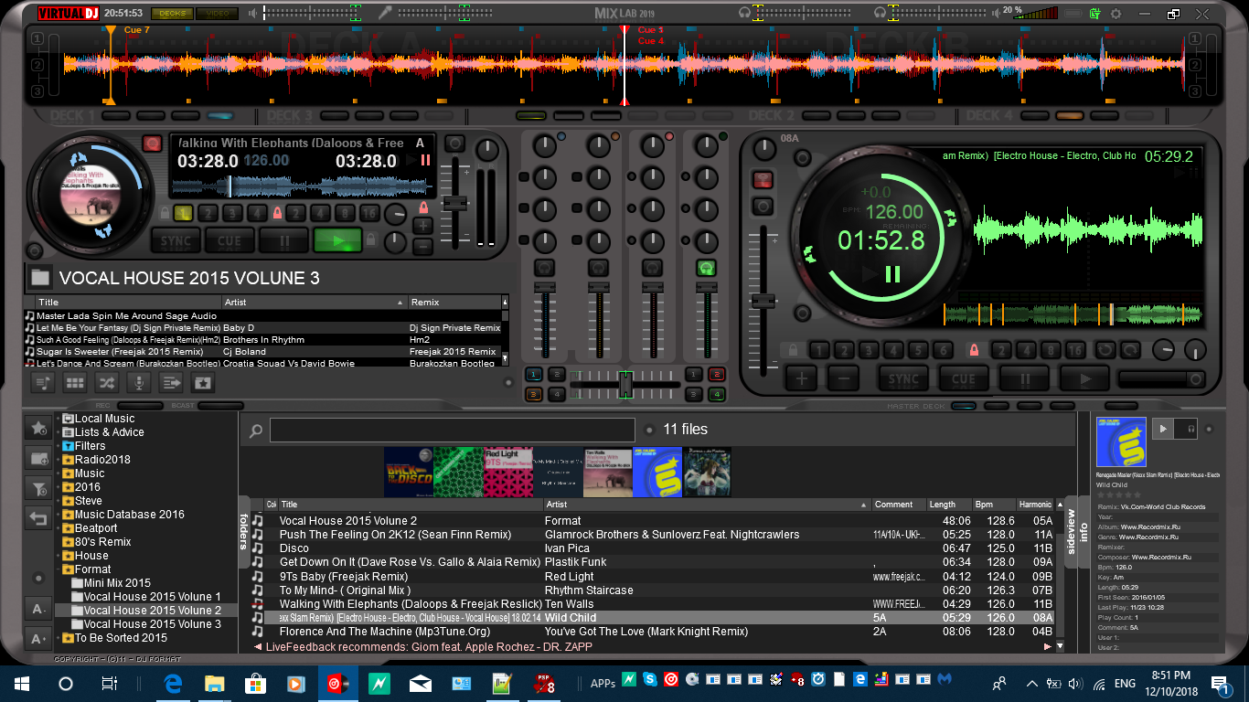Switch to DECKS view in top bar
Screen dimensions: 1249x702
click(171, 14)
